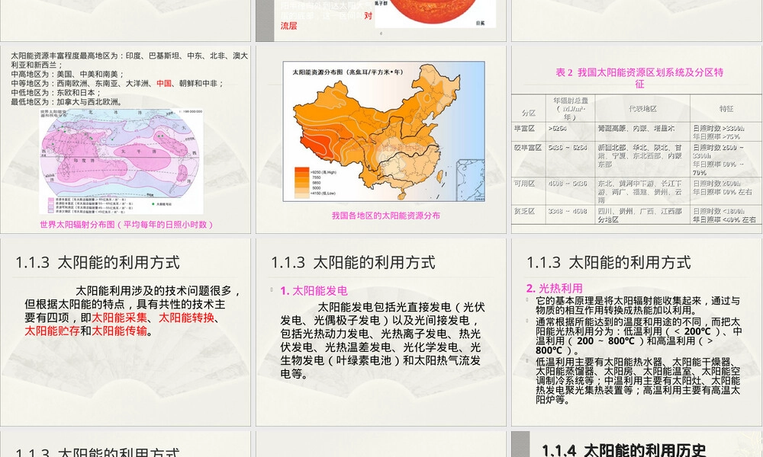Click caption 我国各地区的太阳能资源分布
763x457 pixels.
(386, 215)
